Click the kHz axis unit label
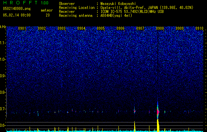 (3, 27)
